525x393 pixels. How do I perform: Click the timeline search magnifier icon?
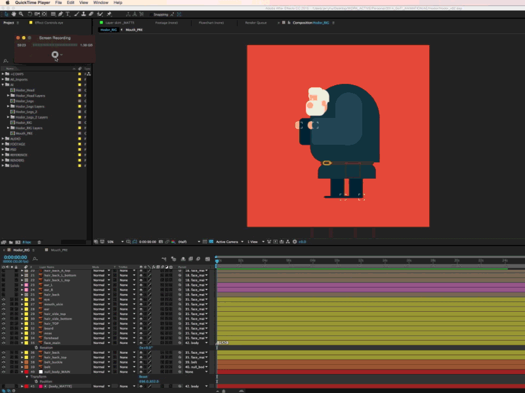35,259
